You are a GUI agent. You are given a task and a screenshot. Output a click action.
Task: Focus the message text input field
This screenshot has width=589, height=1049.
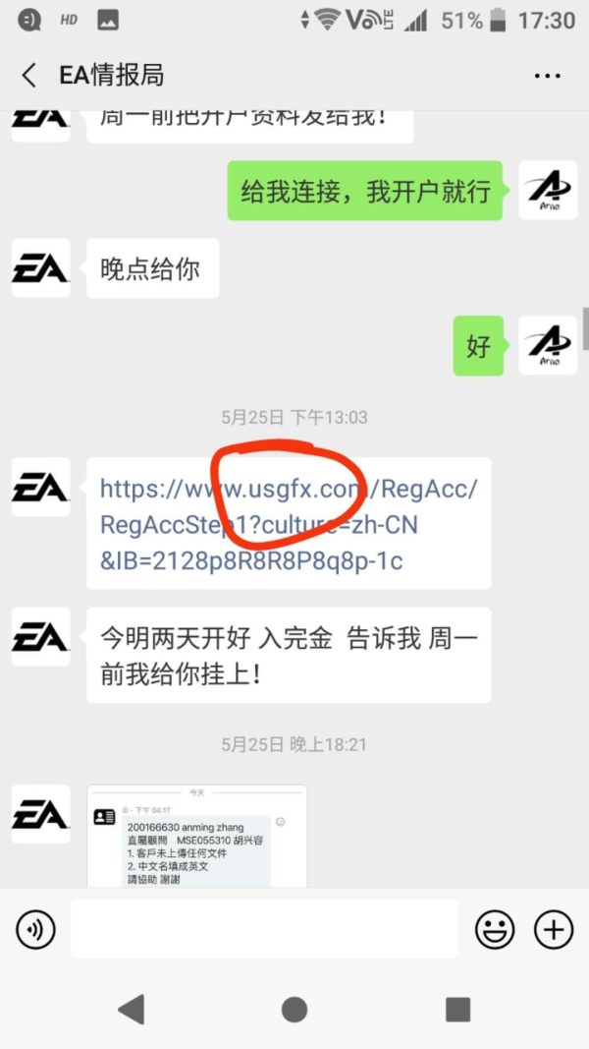[264, 929]
